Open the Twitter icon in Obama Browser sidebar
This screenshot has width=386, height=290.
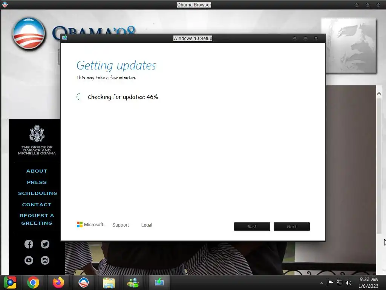[45, 244]
